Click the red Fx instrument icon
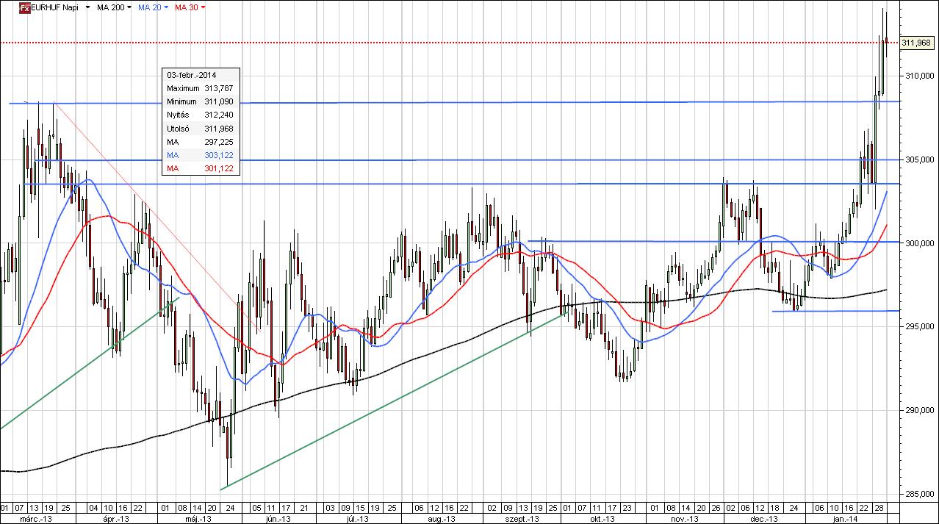The height and width of the screenshot is (524, 939). (x=25, y=7)
